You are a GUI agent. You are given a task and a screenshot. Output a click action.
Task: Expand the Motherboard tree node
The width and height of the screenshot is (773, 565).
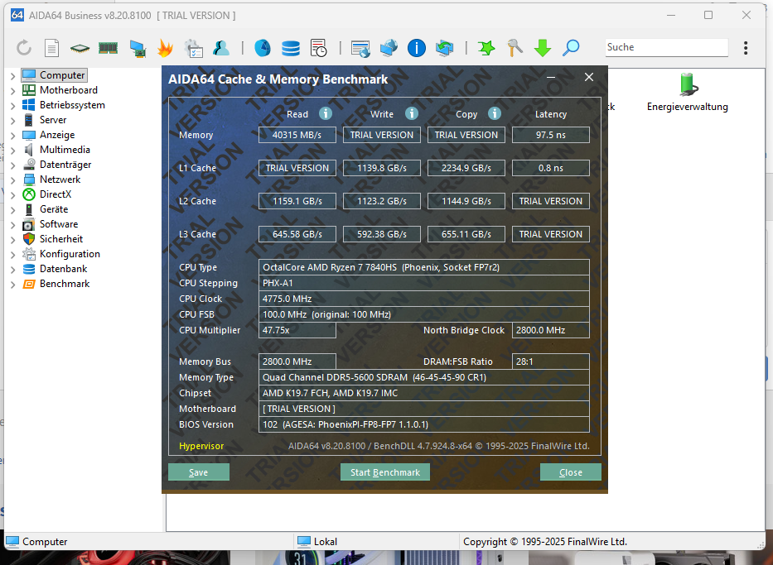tap(12, 90)
